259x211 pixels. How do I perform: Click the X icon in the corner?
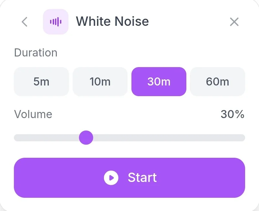234,22
